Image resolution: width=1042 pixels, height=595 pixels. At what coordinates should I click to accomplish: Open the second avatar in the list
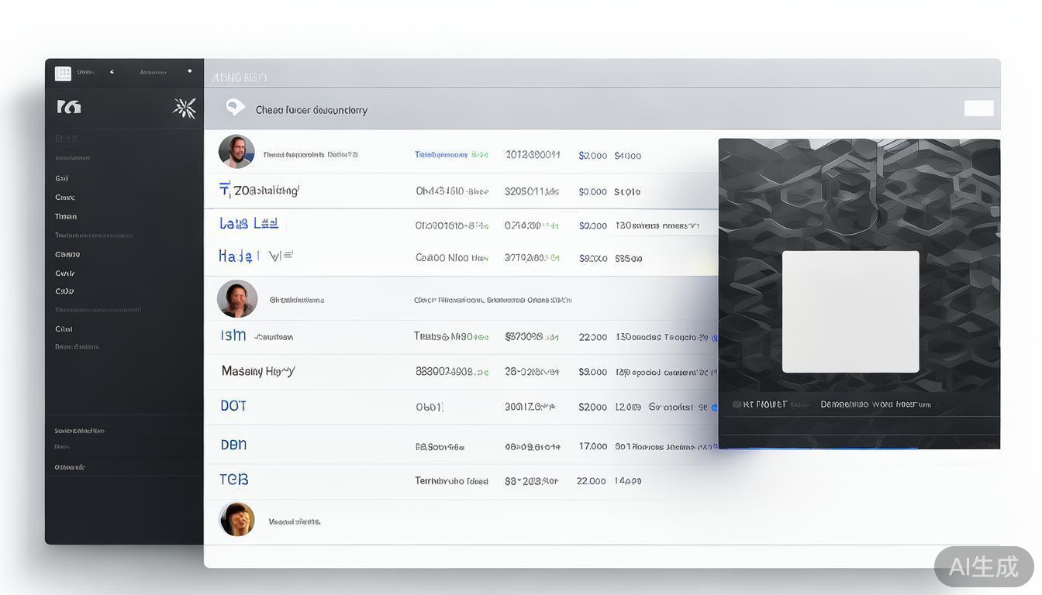pyautogui.click(x=237, y=299)
